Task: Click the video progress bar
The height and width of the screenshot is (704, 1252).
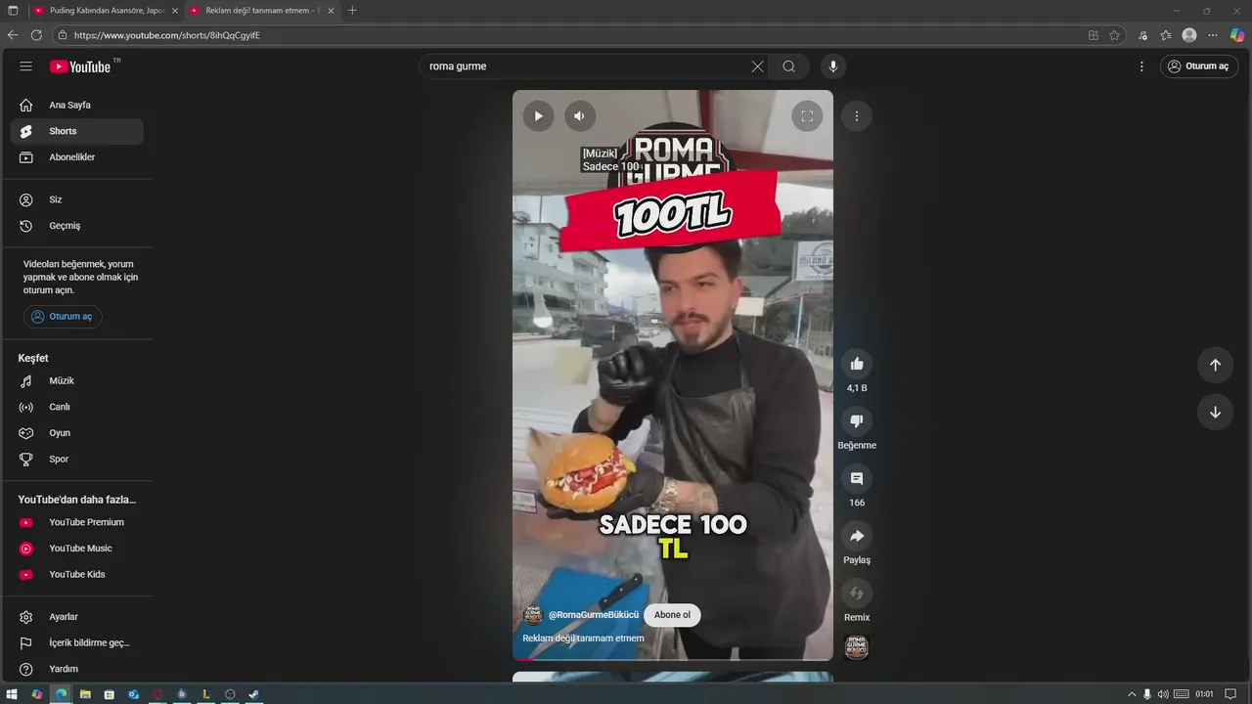Action: coord(673,659)
